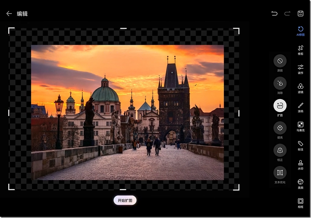Open the 调节 adjustment tool
This screenshot has width=311, height=218.
300,69
